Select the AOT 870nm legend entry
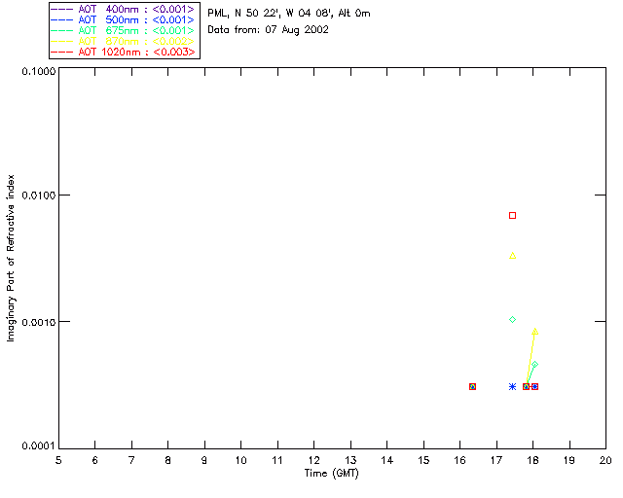 [123, 41]
